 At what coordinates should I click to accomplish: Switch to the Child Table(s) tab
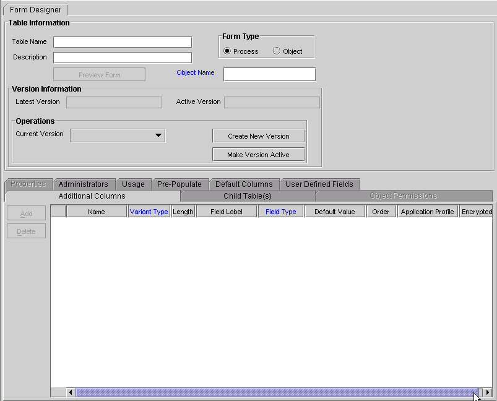248,196
